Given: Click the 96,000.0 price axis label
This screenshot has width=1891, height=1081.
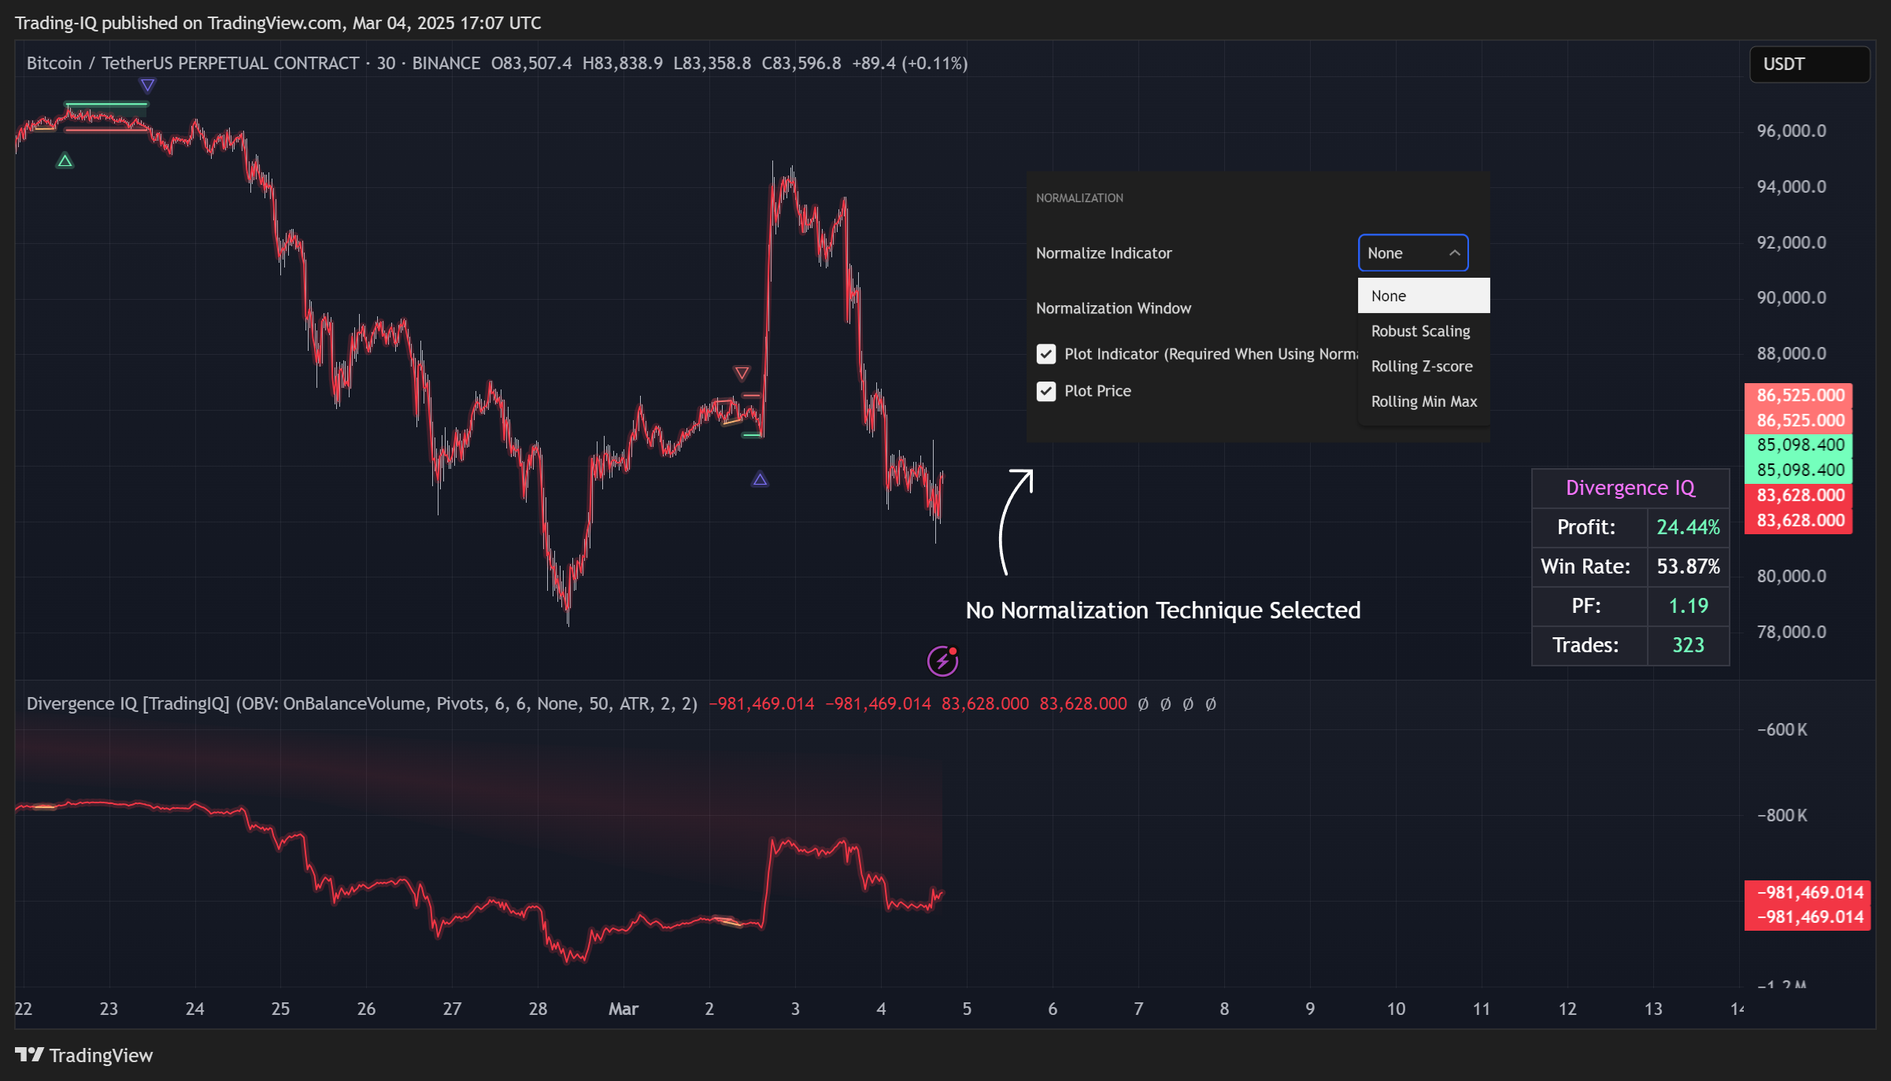Looking at the screenshot, I should point(1791,131).
